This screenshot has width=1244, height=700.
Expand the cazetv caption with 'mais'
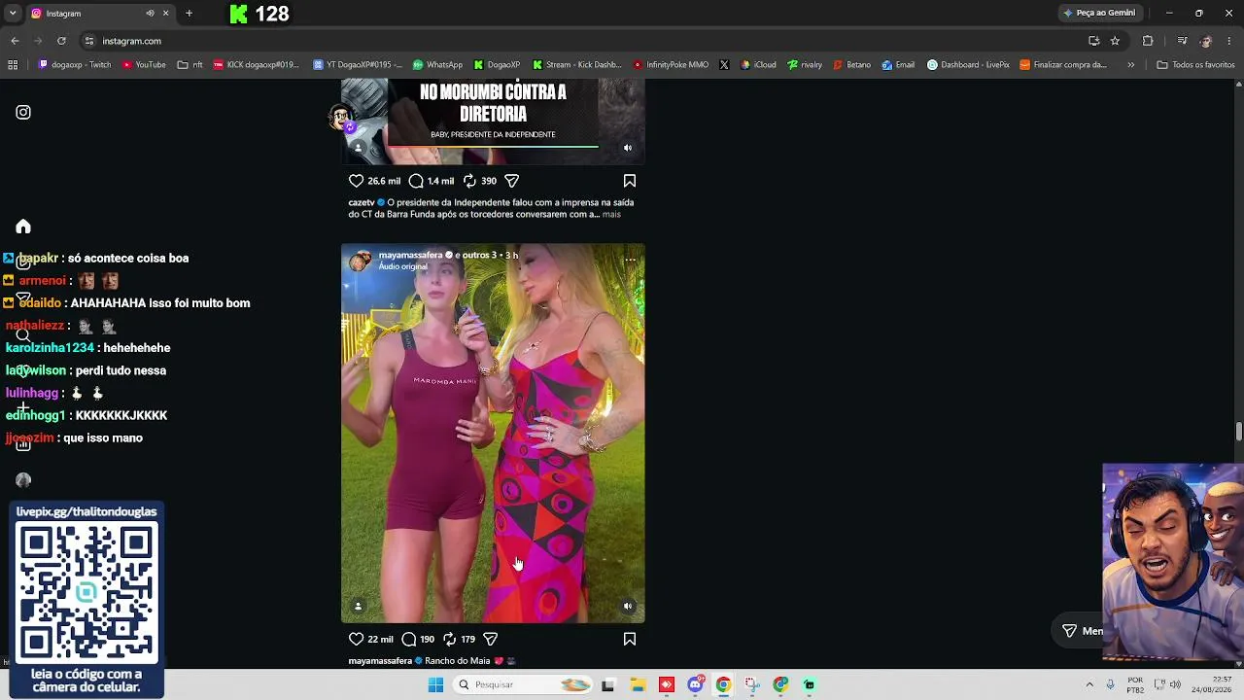(x=611, y=214)
